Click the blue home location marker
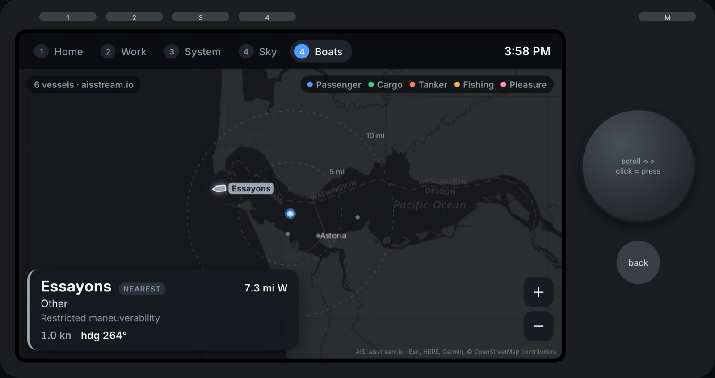 (x=290, y=214)
